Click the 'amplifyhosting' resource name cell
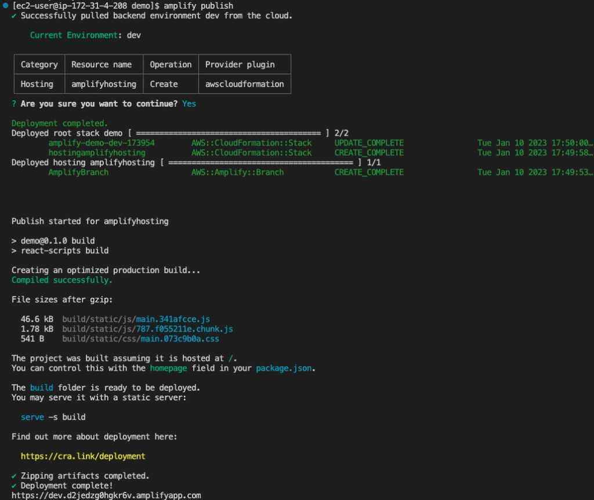Image resolution: width=594 pixels, height=500 pixels. 104,84
